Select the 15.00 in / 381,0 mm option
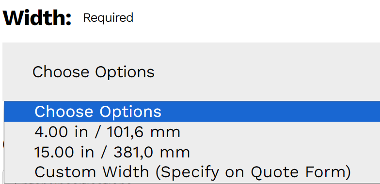 tap(192, 152)
